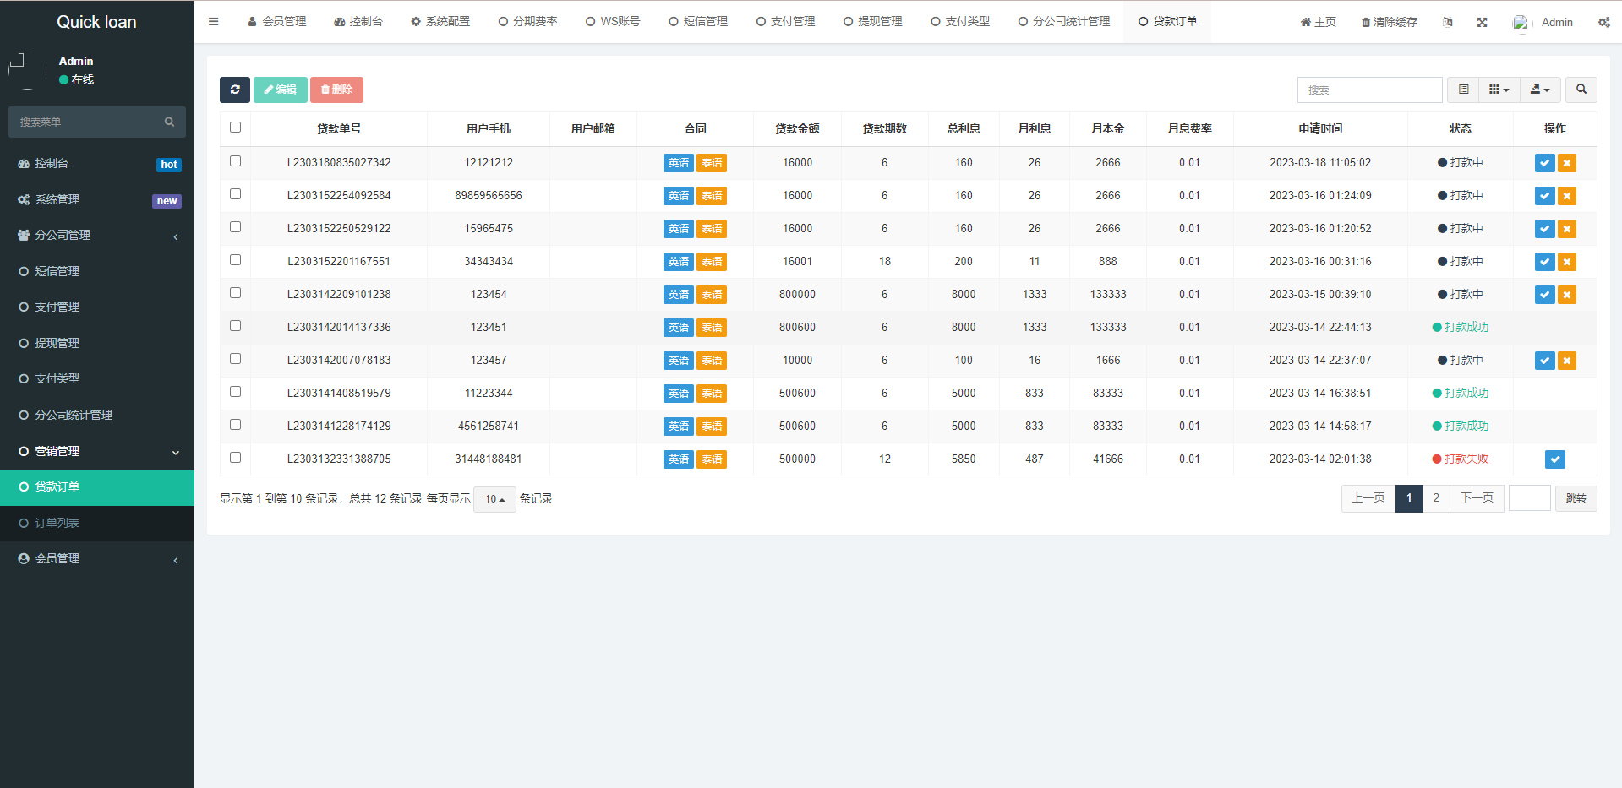
Task: Click the table search magnifier icon
Action: [1581, 90]
